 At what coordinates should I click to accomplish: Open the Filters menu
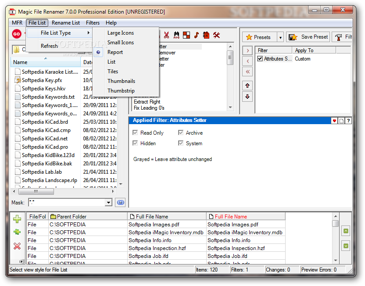click(93, 23)
